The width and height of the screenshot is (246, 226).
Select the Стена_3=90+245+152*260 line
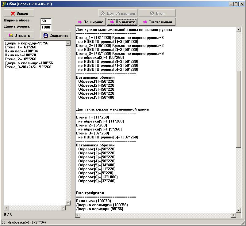pos(28,67)
